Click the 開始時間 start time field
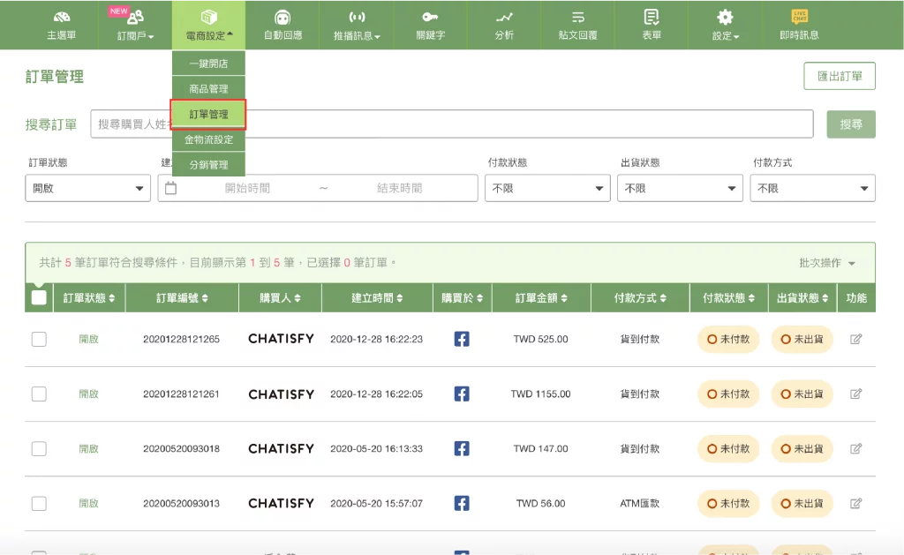 point(247,188)
